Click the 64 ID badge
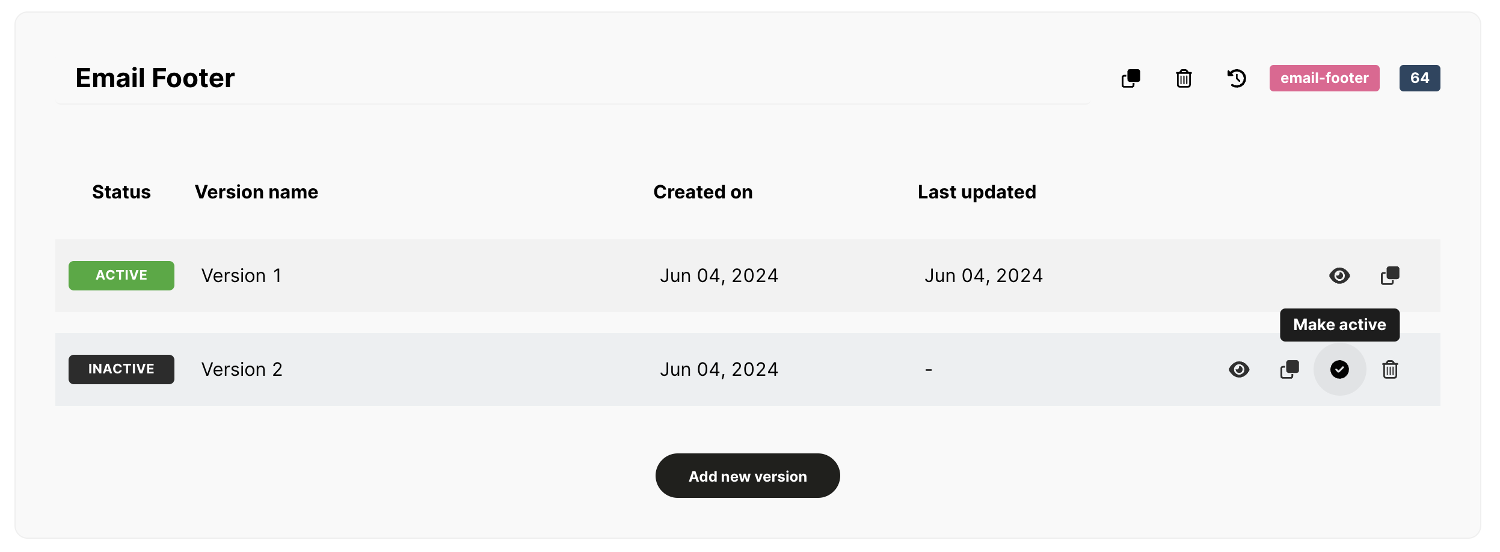The height and width of the screenshot is (552, 1500). (x=1419, y=78)
